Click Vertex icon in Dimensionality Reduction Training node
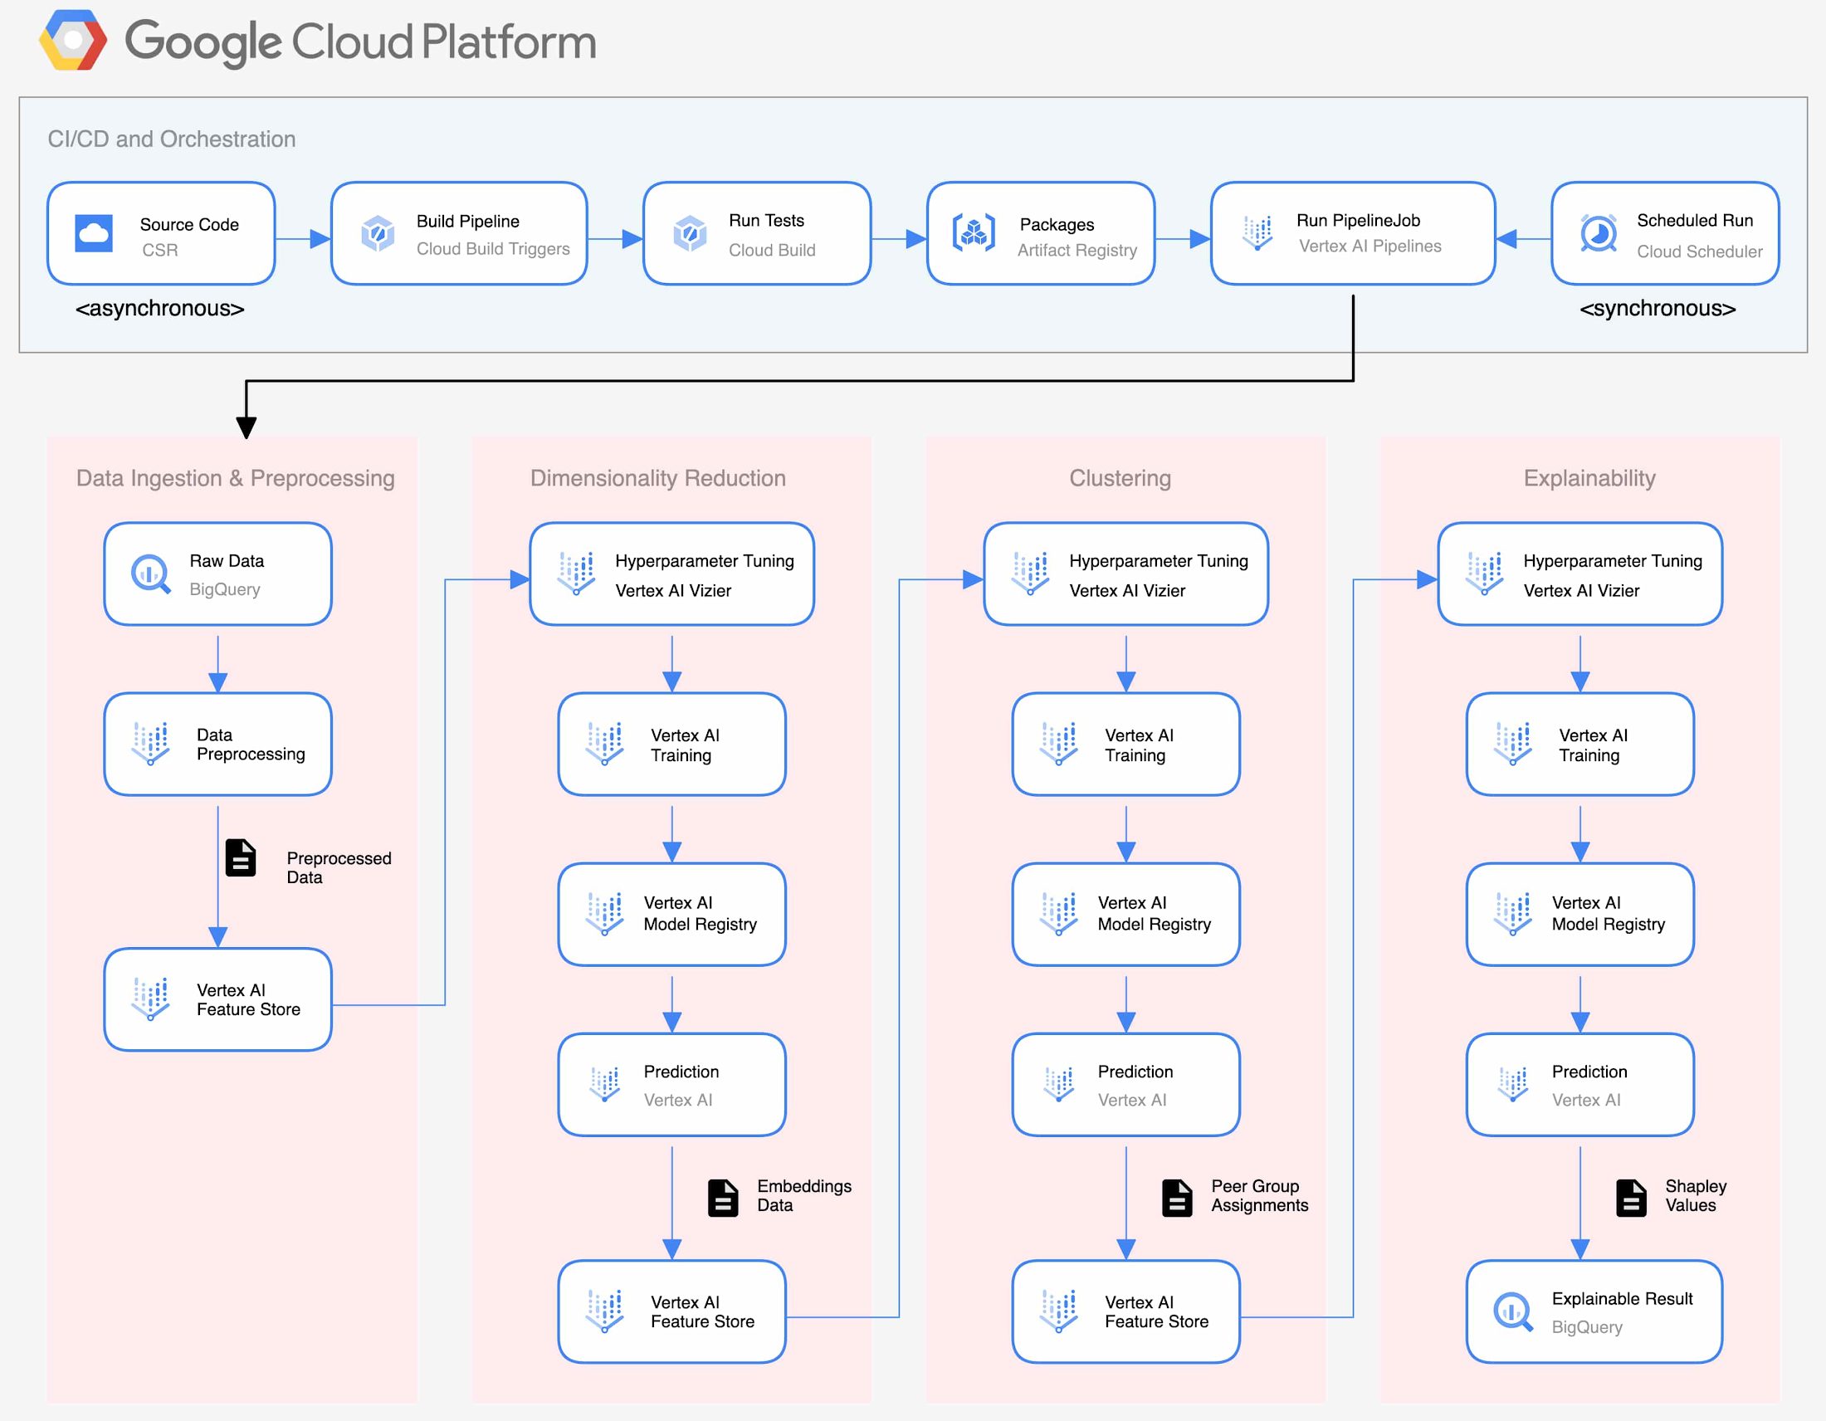This screenshot has height=1421, width=1826. [x=605, y=744]
